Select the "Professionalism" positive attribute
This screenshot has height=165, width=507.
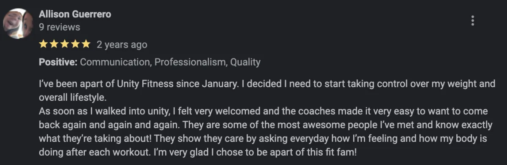point(191,62)
